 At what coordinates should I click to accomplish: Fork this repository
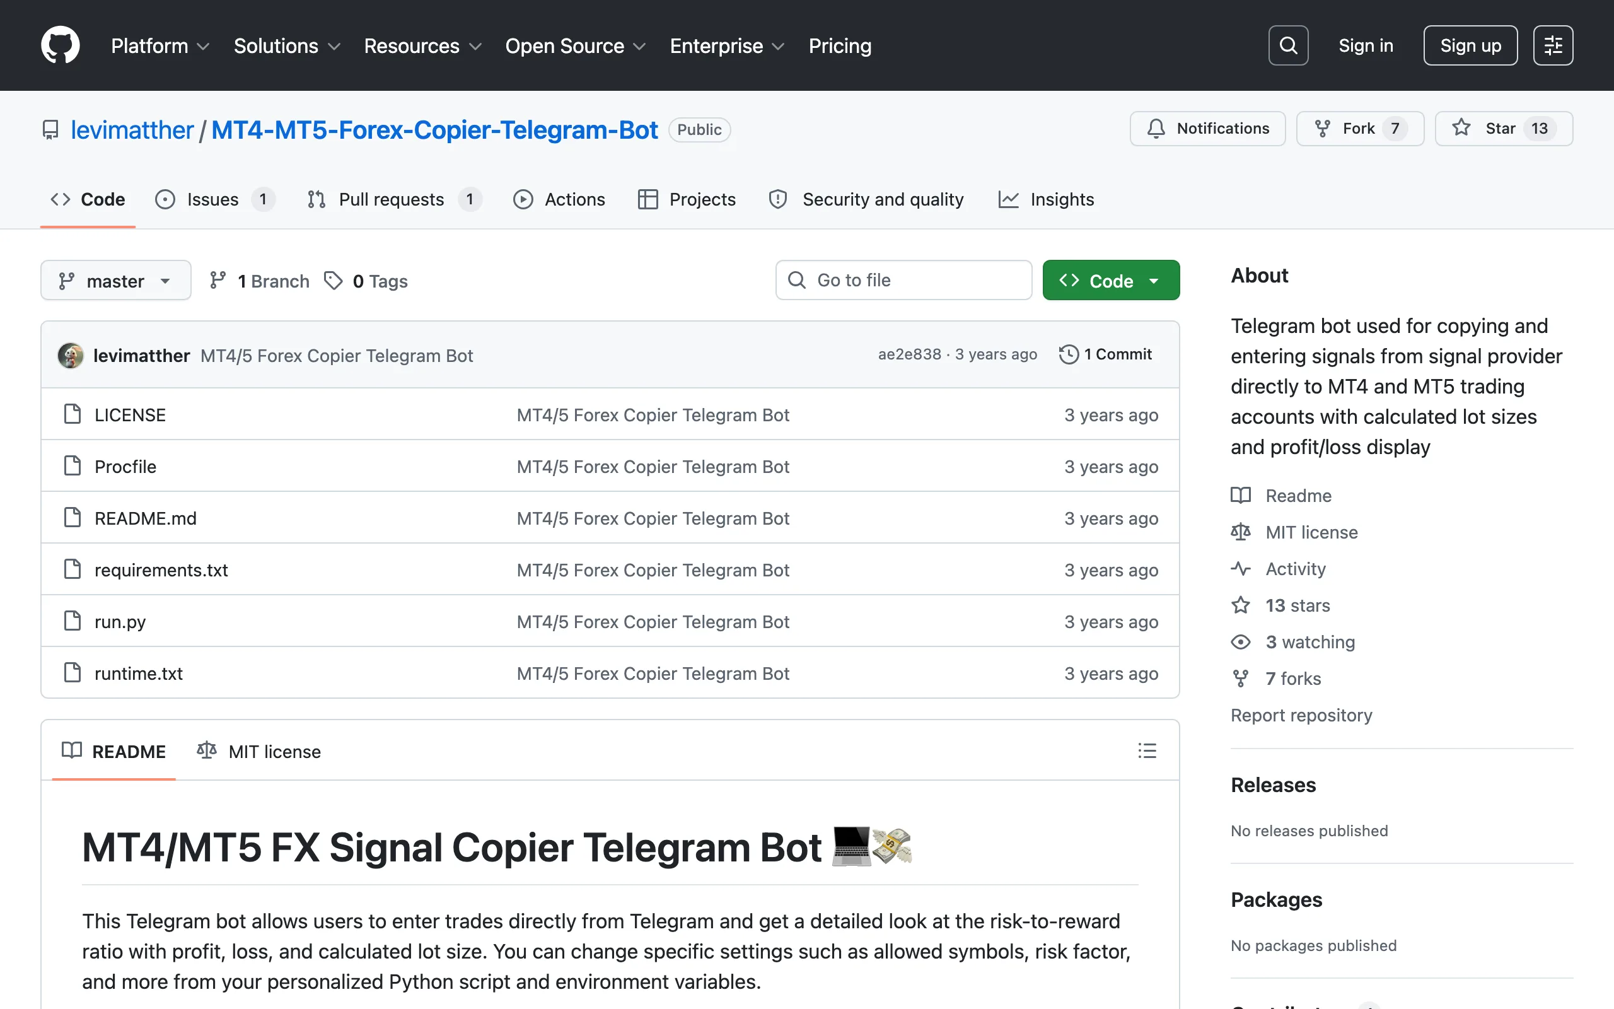(x=1360, y=128)
